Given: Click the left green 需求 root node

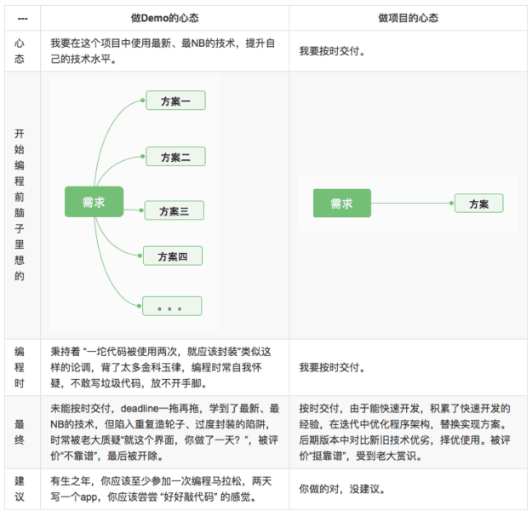Looking at the screenshot, I should click(94, 202).
